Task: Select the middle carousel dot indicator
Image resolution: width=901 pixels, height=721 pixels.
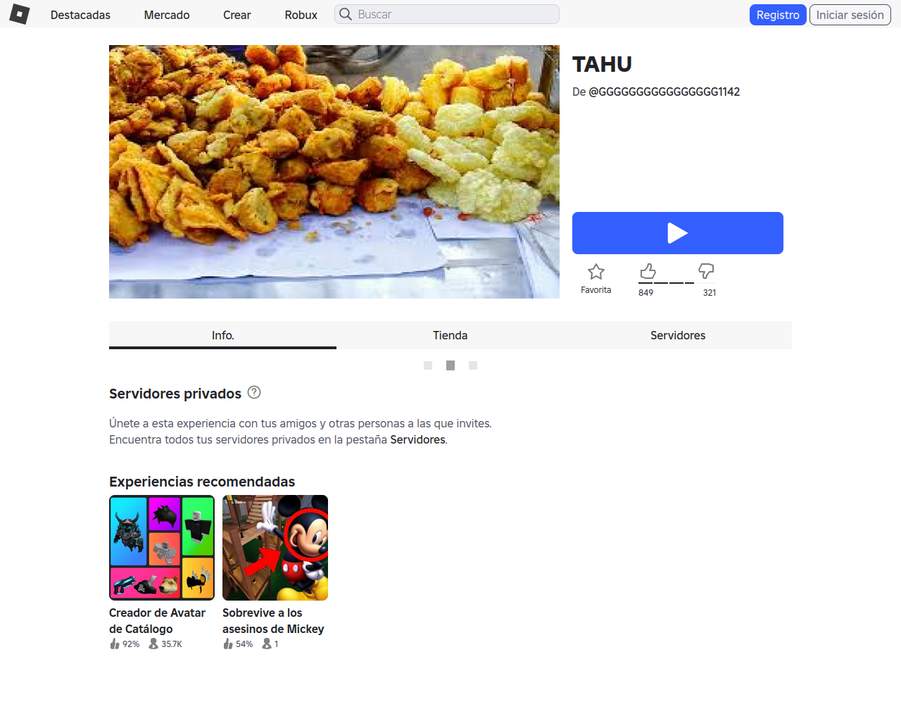Action: (450, 365)
